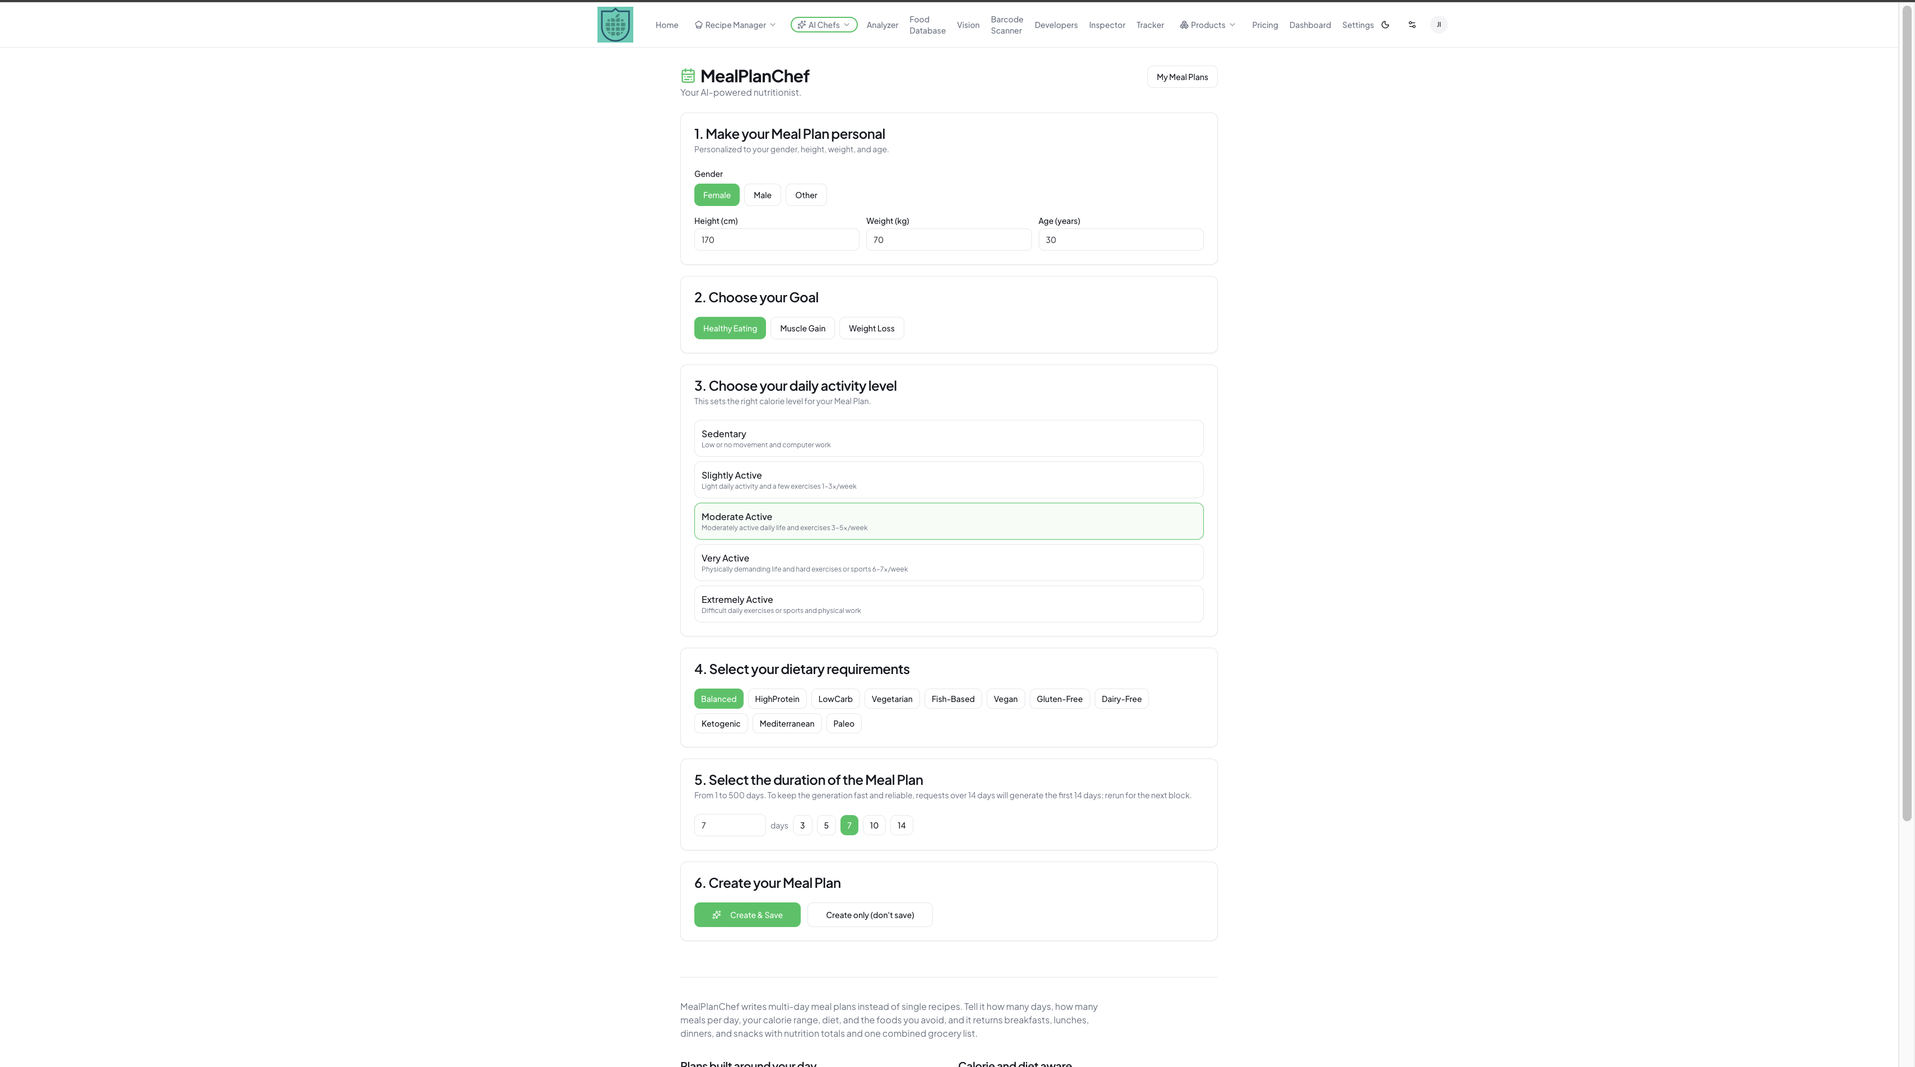Select the Very Active activity level
Viewport: 1915px width, 1067px height.
pyautogui.click(x=949, y=563)
